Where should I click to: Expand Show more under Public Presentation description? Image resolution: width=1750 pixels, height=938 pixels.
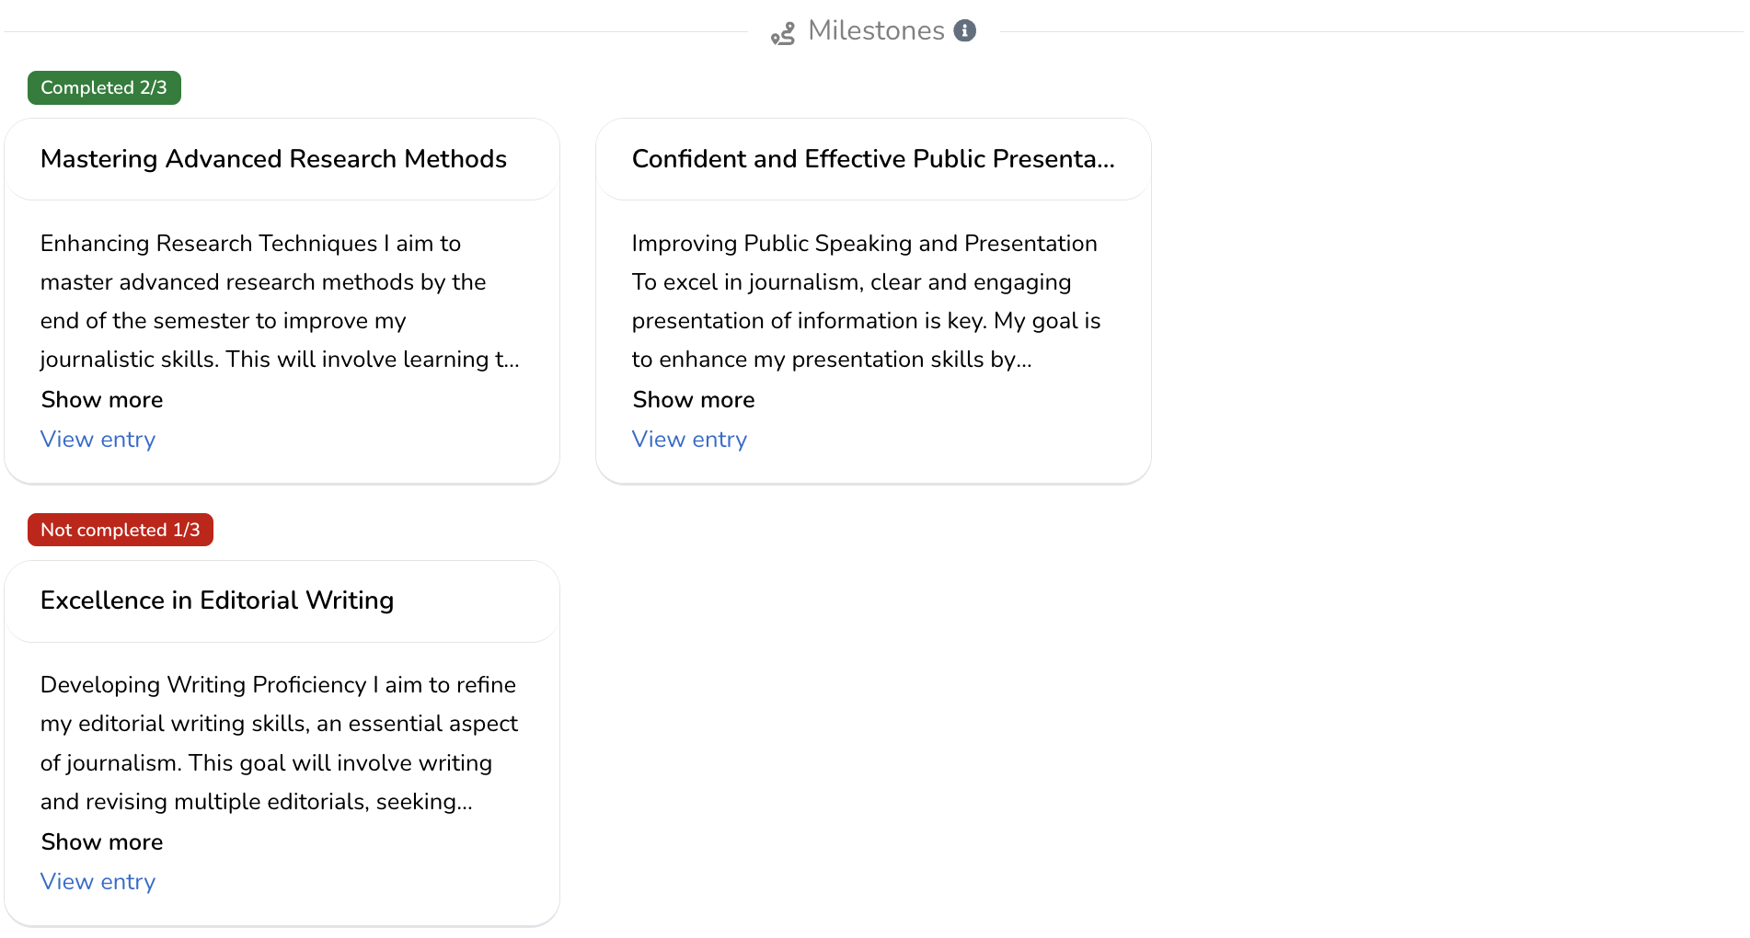[694, 400]
